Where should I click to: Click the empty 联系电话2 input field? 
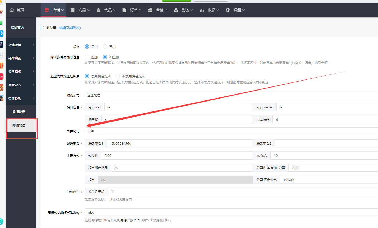[x=326, y=143]
